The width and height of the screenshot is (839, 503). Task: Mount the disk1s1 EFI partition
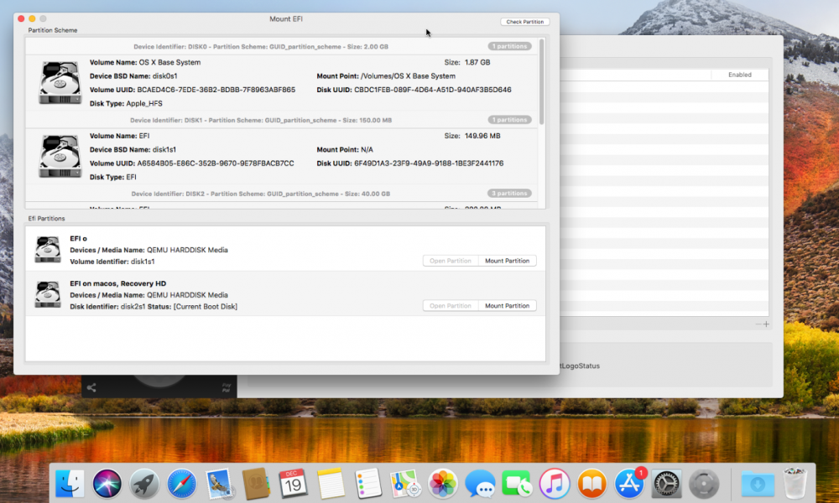[507, 261]
